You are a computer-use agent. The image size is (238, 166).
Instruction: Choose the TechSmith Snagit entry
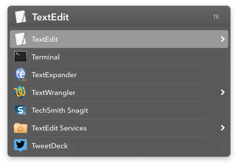[60, 111]
